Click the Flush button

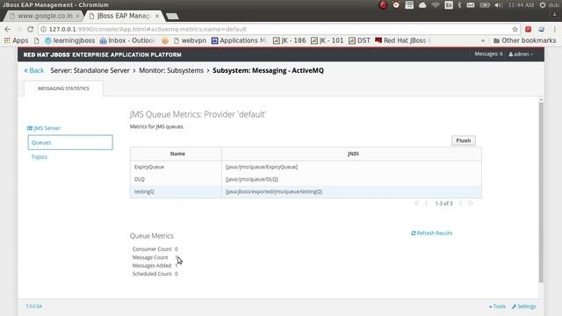464,140
